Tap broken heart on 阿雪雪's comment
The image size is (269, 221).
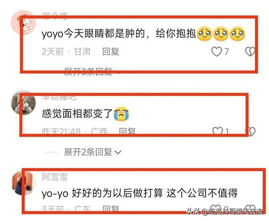[251, 208]
